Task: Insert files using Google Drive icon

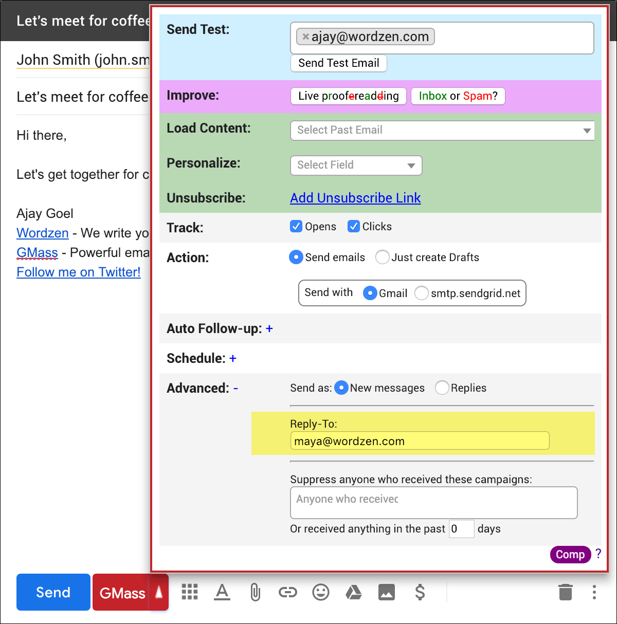Action: point(354,592)
